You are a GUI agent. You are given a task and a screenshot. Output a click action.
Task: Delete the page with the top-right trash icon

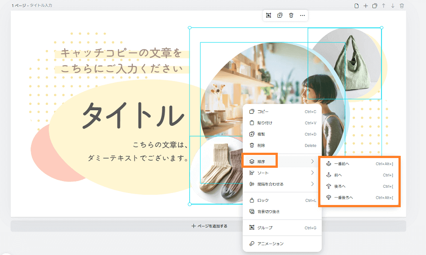(x=402, y=6)
